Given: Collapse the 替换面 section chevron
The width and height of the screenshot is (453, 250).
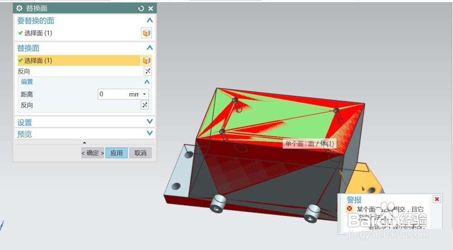Looking at the screenshot, I should pyautogui.click(x=149, y=47).
